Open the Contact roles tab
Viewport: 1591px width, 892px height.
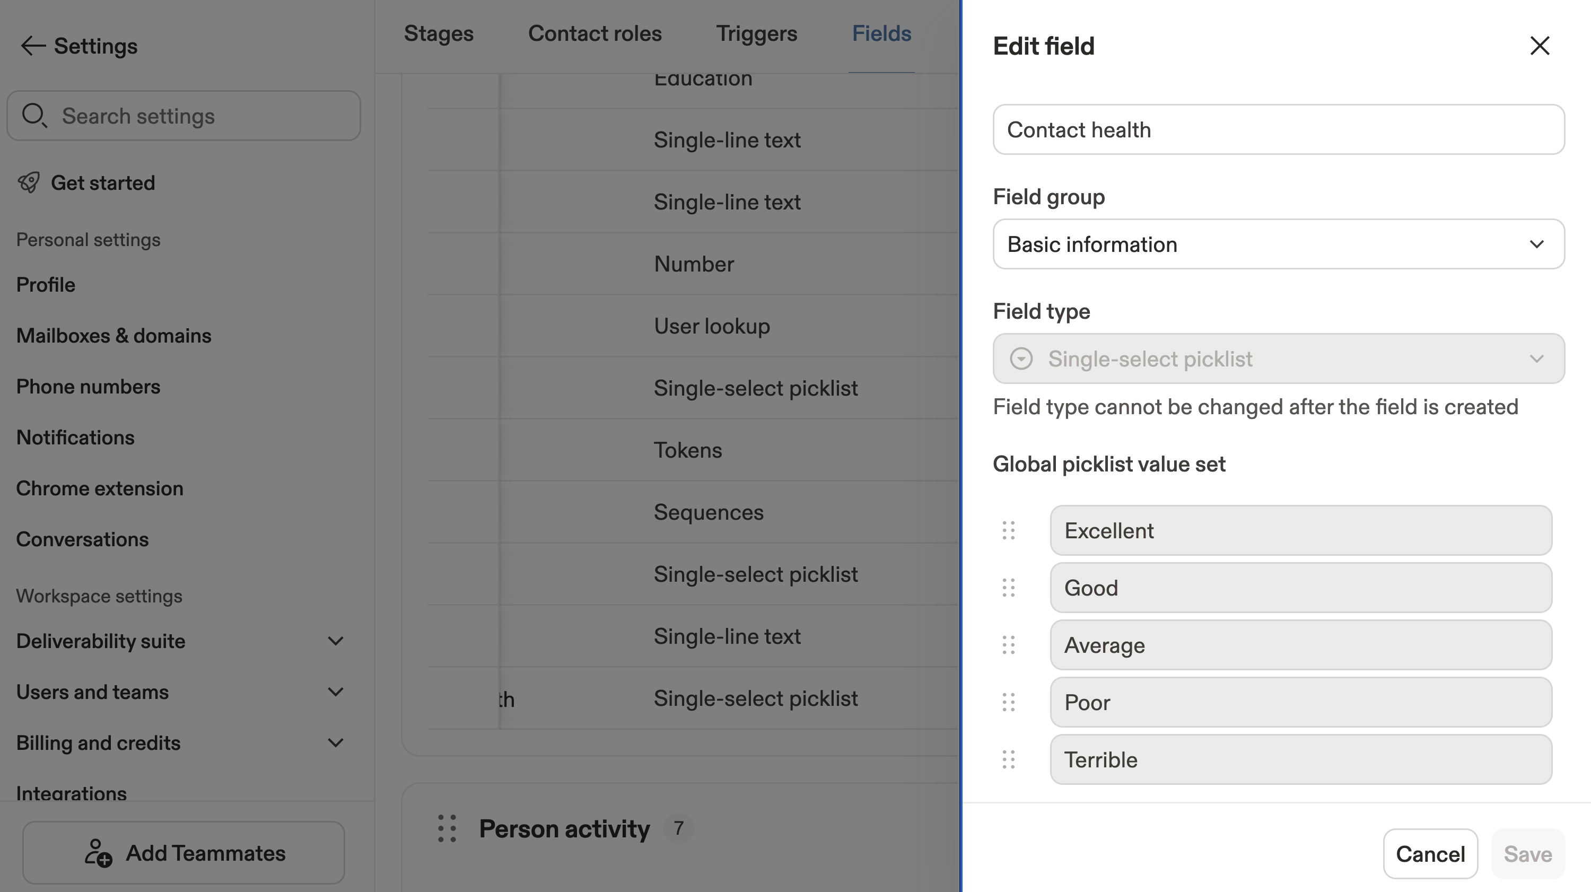(595, 33)
